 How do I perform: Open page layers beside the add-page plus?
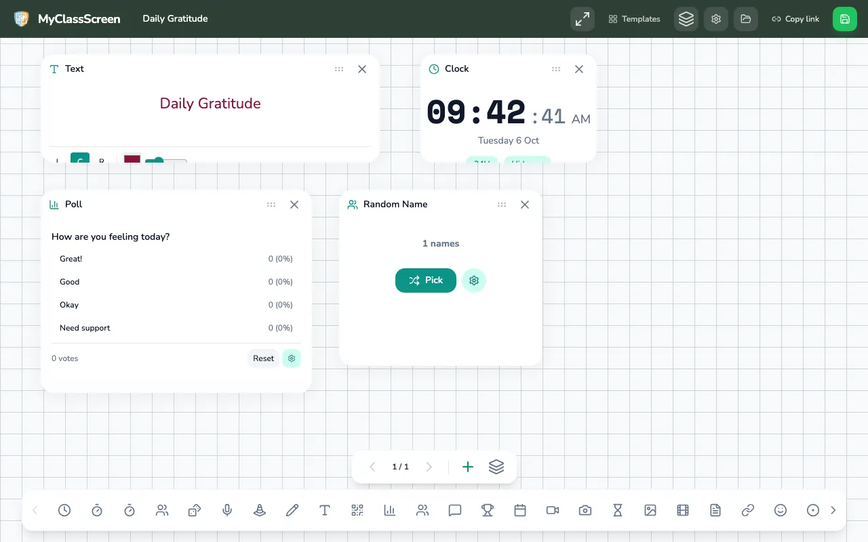tap(496, 467)
